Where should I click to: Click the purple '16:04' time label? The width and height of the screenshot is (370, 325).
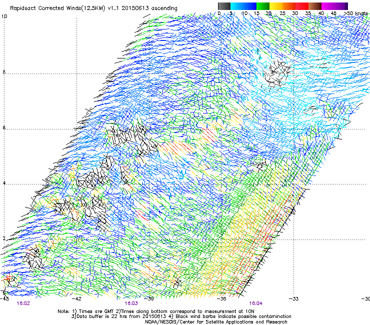[x=256, y=303]
